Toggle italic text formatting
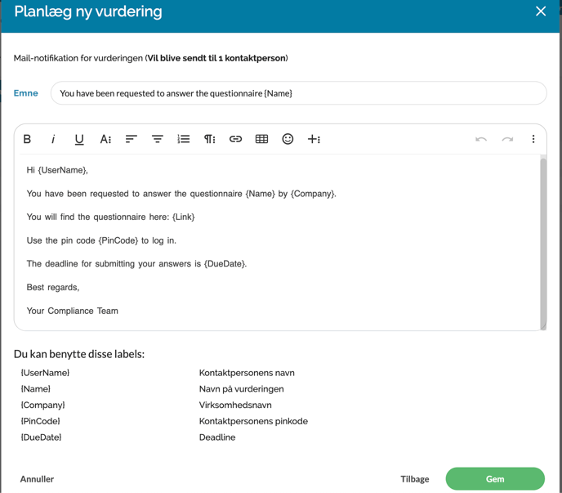This screenshot has height=493, width=562. click(x=53, y=139)
